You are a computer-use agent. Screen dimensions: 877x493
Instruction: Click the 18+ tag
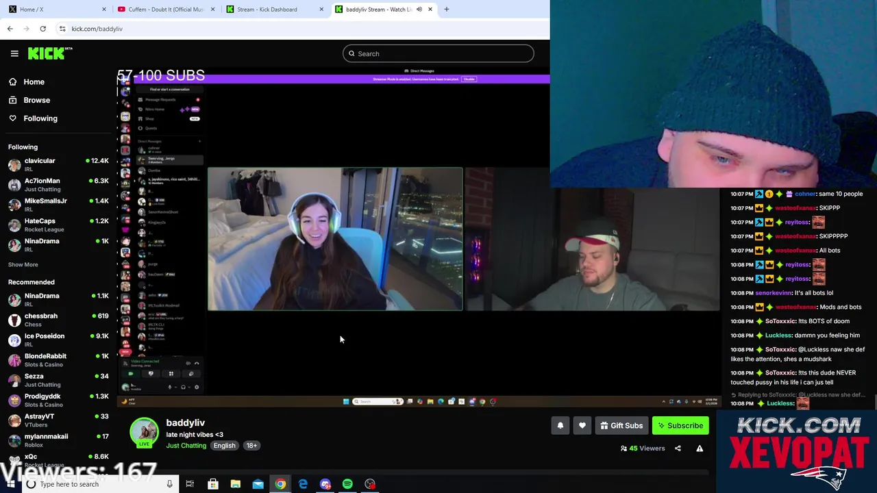coord(251,446)
